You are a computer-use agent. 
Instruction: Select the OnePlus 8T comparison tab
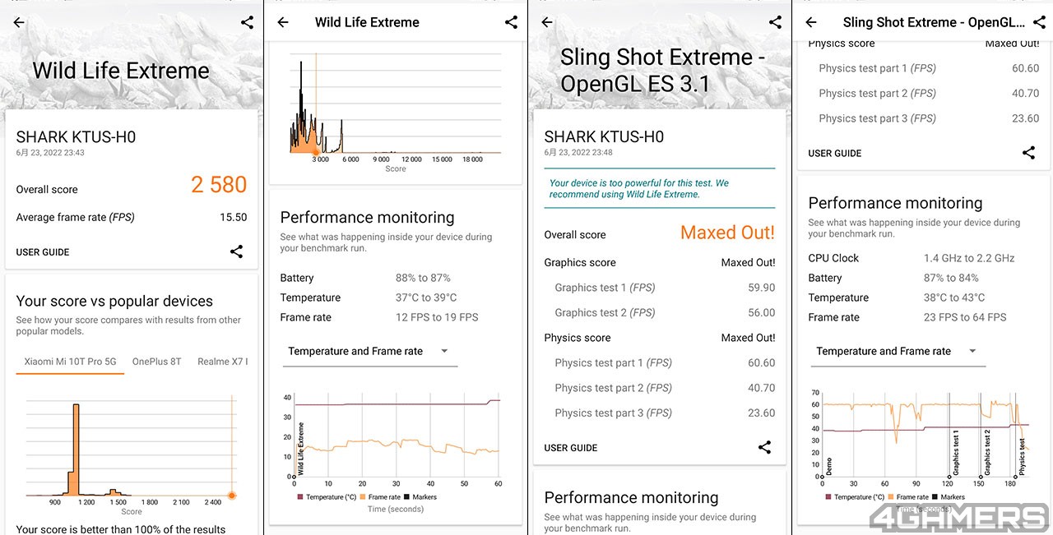156,362
